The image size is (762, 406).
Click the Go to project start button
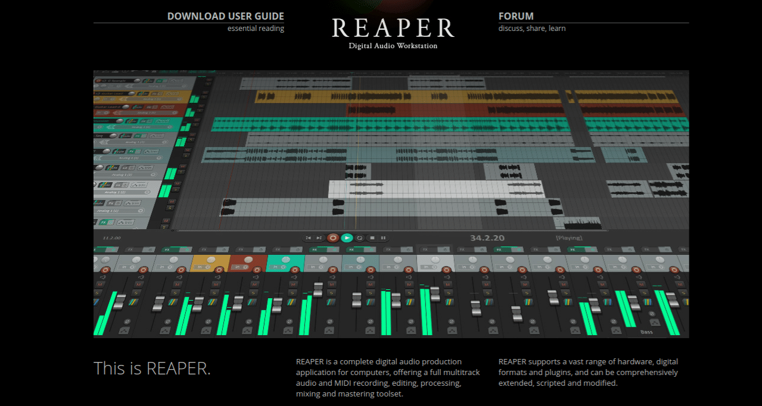coord(309,238)
